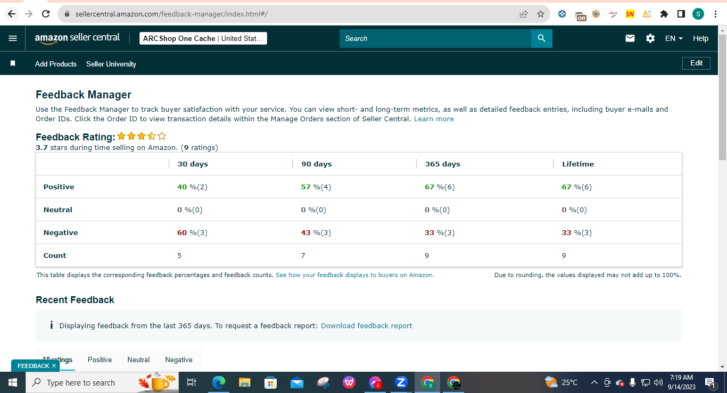Open the Mail app from the taskbar
The image size is (727, 393).
296,382
